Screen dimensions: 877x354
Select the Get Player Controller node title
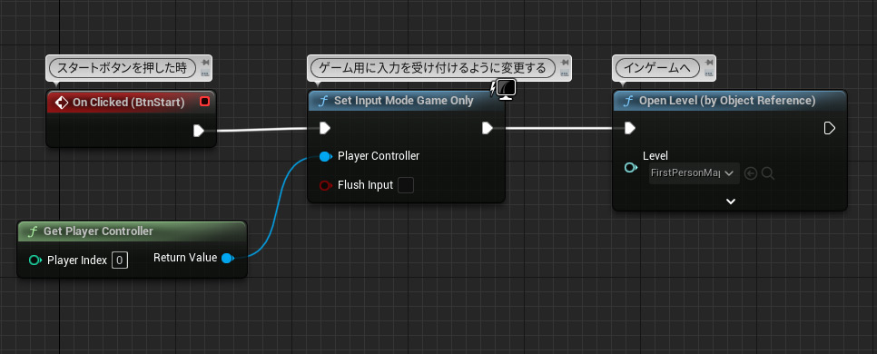[x=98, y=231]
